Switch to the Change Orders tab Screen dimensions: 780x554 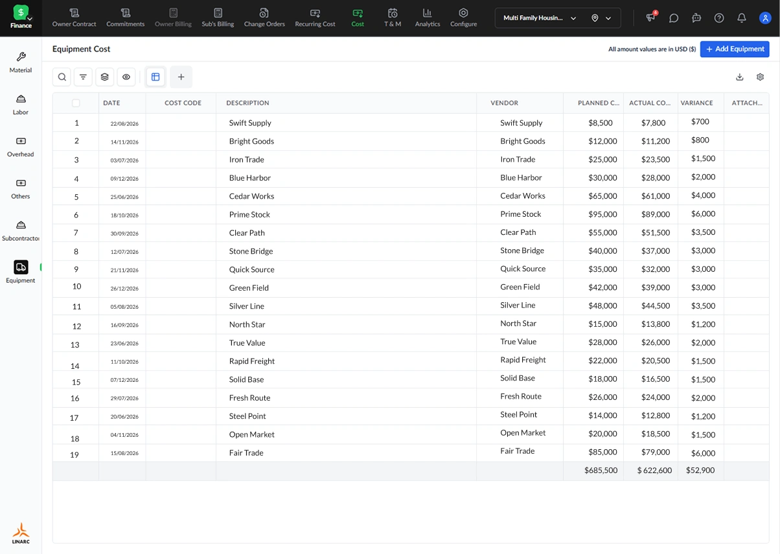pos(264,17)
